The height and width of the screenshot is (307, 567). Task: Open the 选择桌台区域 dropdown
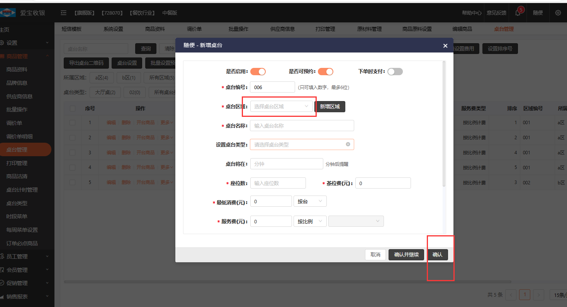pyautogui.click(x=281, y=106)
